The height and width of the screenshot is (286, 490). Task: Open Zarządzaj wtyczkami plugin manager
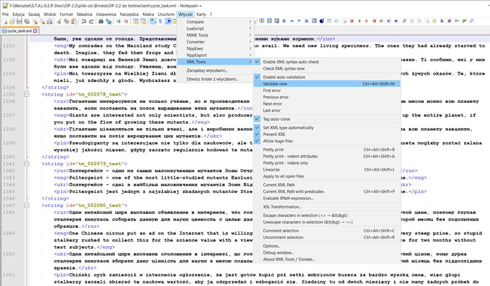click(x=206, y=70)
